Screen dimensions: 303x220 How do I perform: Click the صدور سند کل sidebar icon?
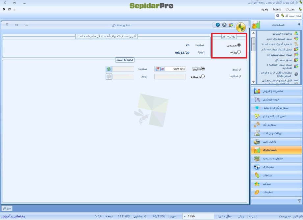(296, 60)
